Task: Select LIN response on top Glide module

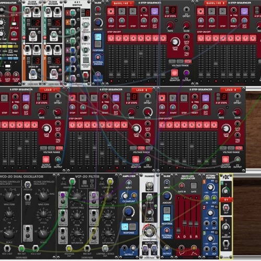Action: tap(98, 37)
